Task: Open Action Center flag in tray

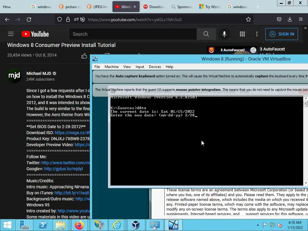Action: (265, 225)
